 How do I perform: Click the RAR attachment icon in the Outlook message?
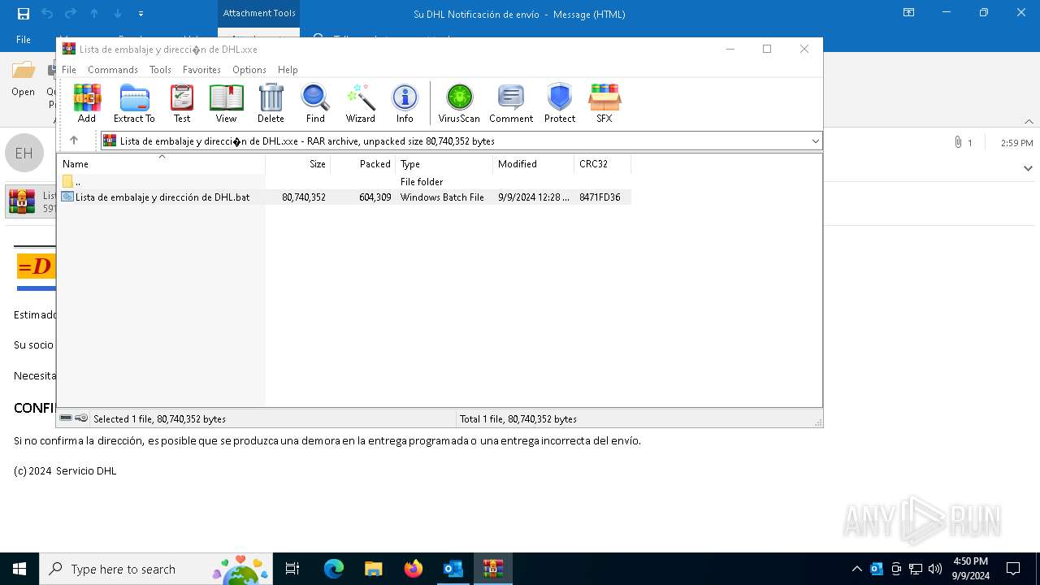(x=22, y=201)
